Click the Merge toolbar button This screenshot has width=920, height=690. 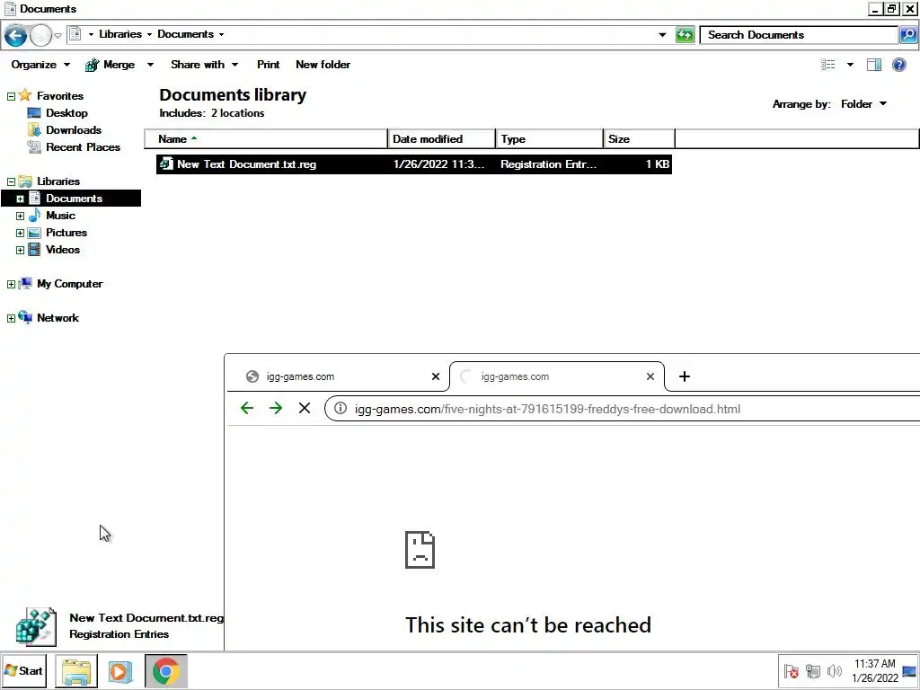[x=111, y=65]
